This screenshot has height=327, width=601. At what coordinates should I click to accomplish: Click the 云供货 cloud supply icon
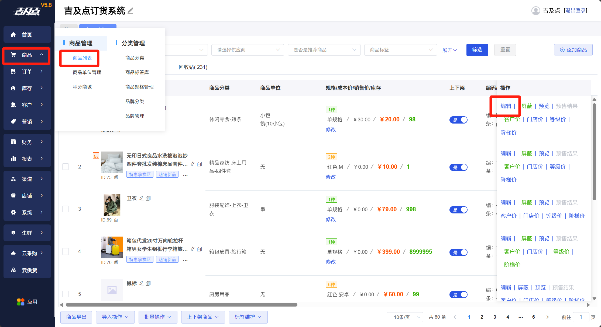(13, 270)
